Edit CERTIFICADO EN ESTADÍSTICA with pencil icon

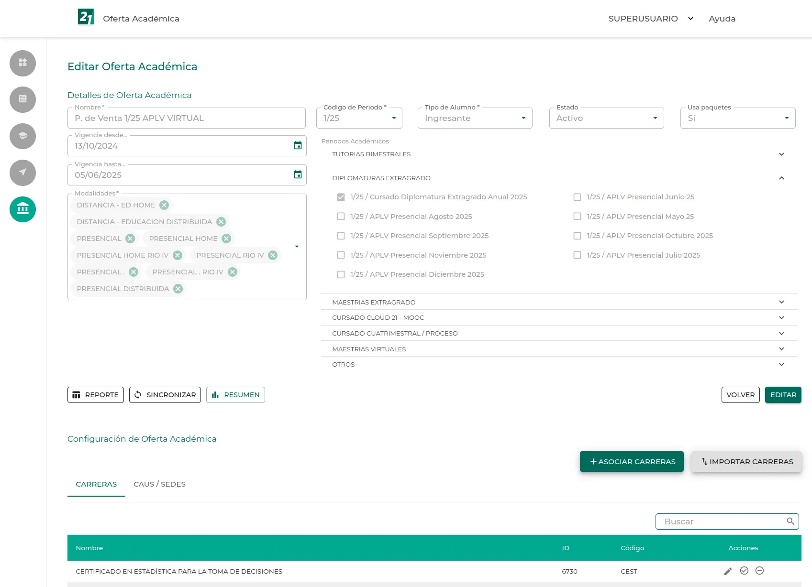[728, 571]
